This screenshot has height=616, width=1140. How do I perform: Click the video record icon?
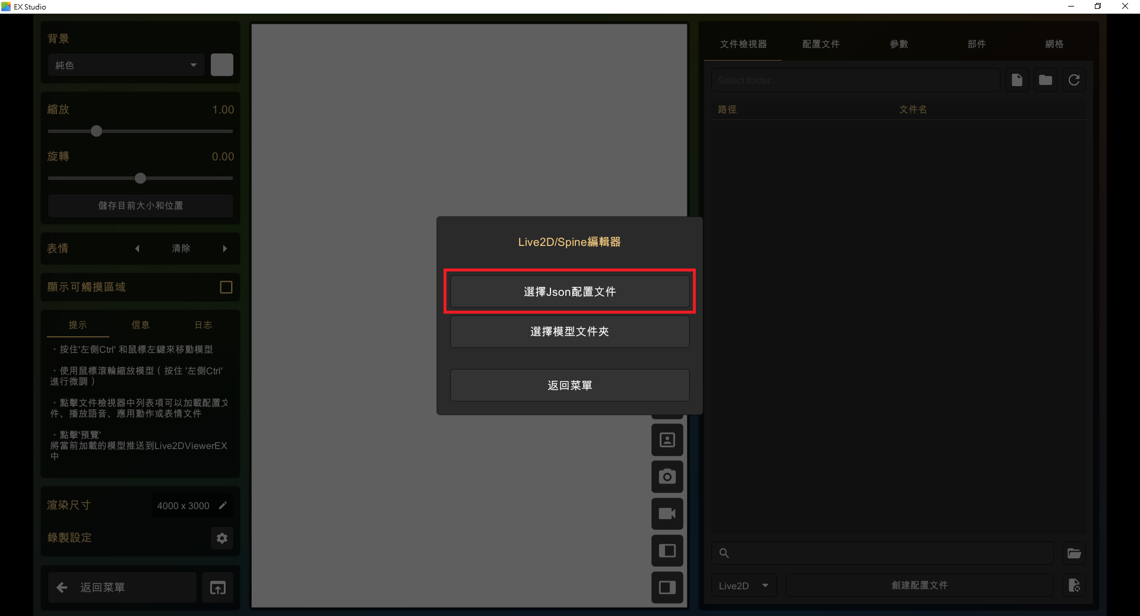click(x=667, y=514)
